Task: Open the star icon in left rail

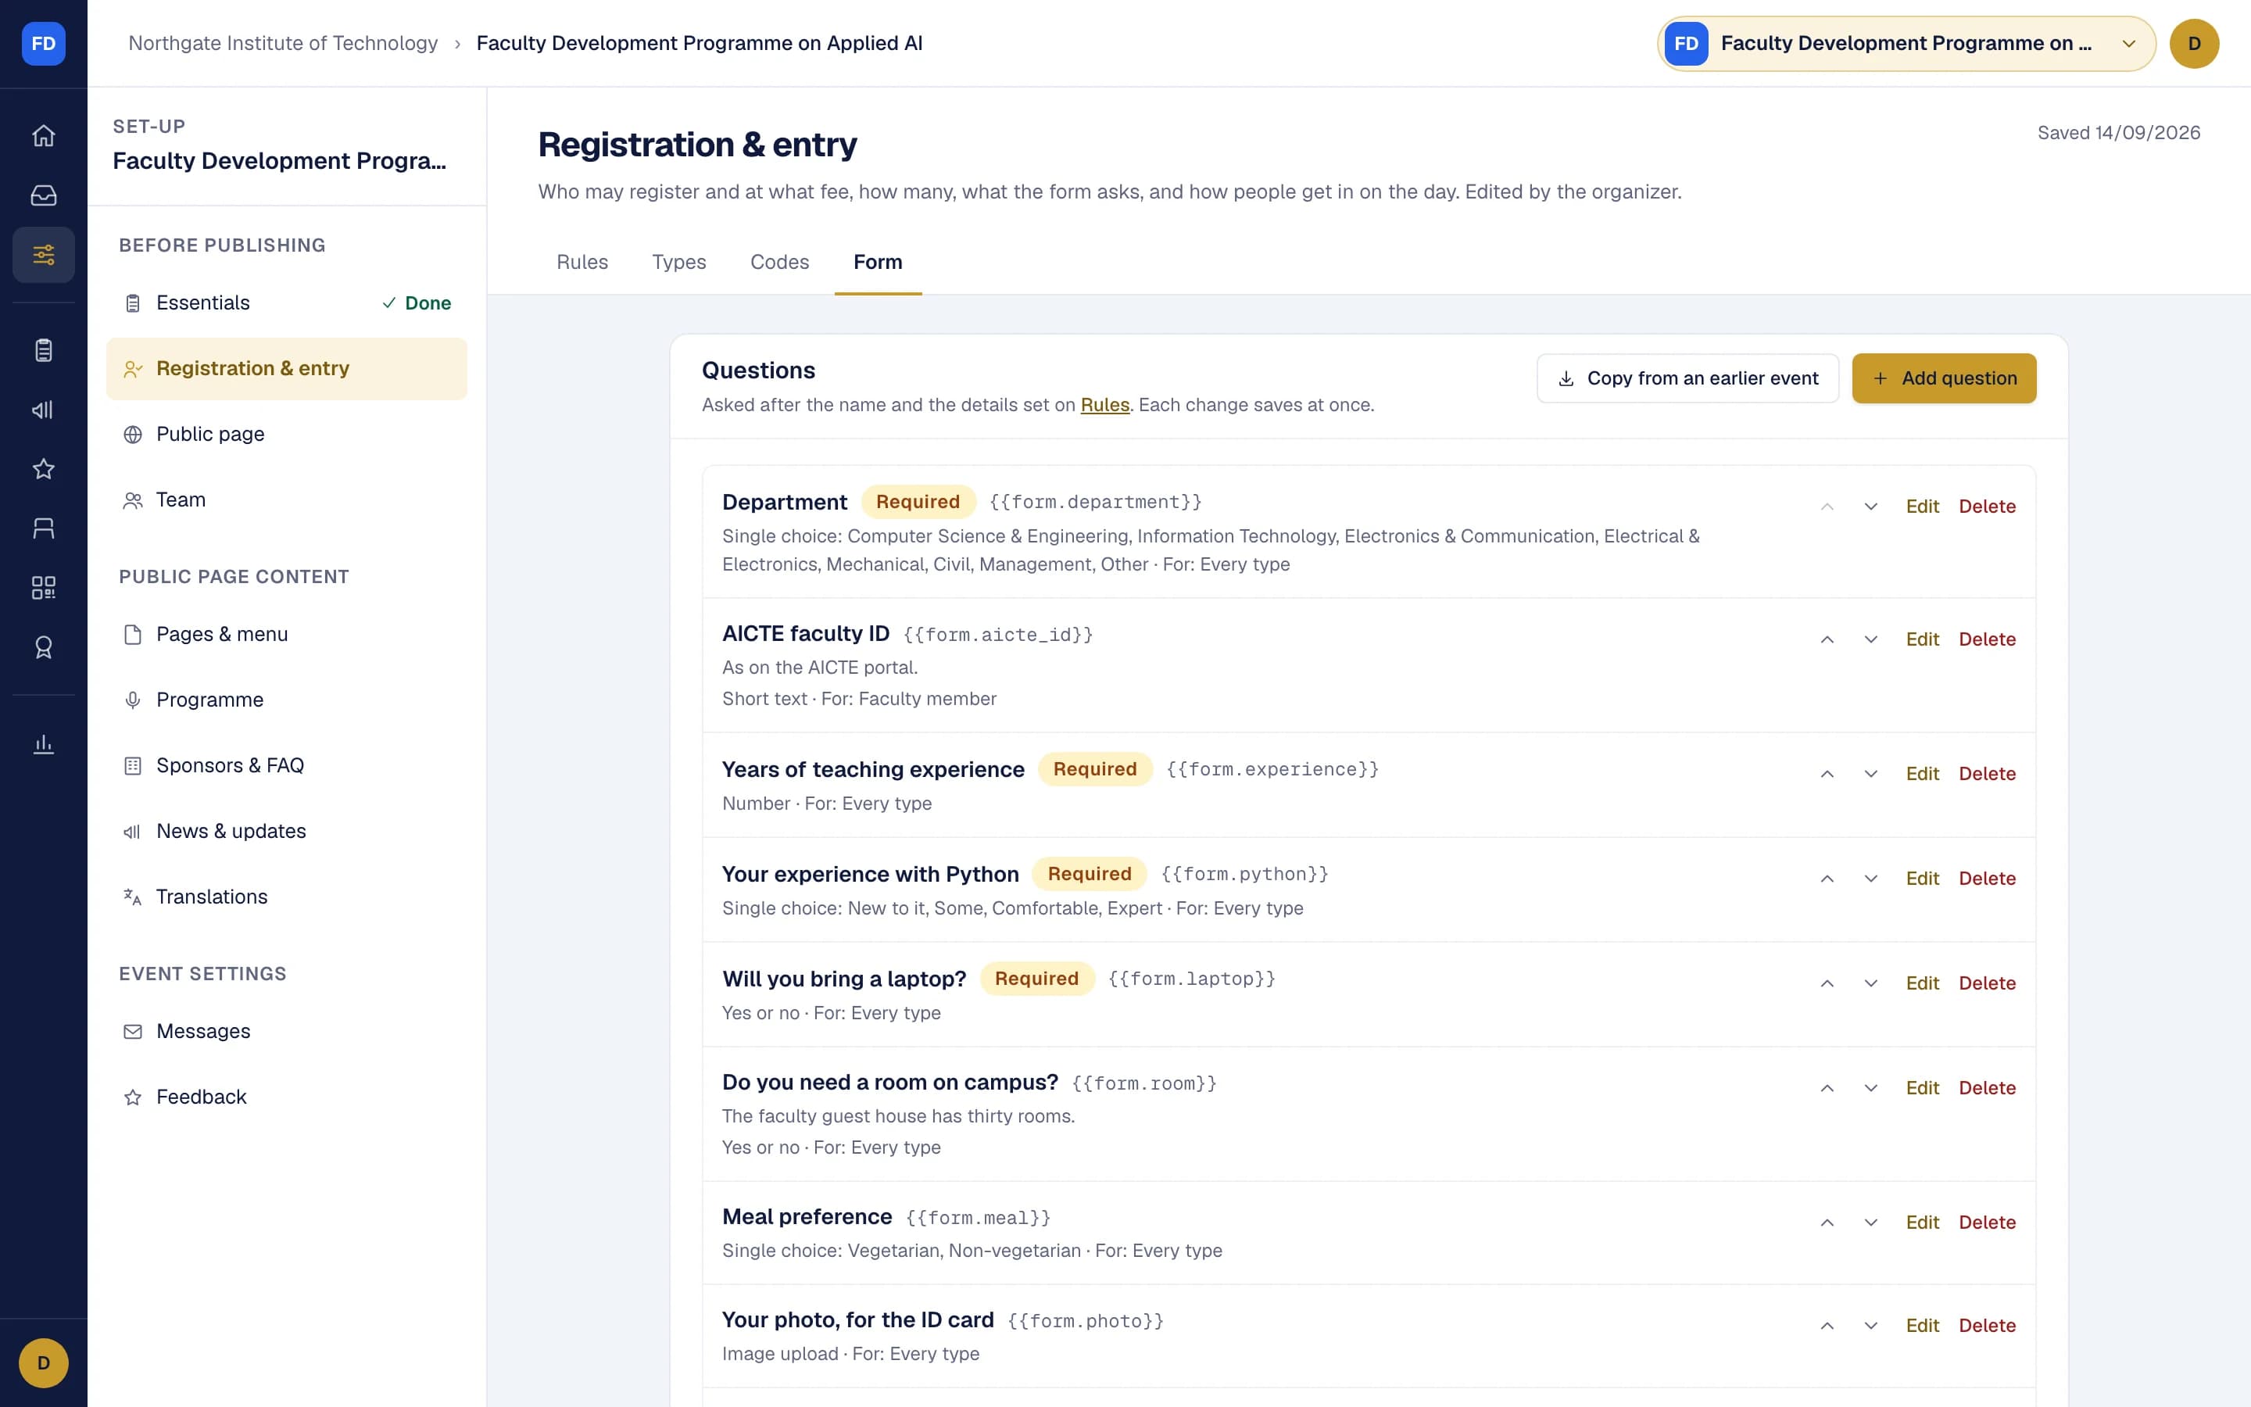Action: tap(44, 469)
